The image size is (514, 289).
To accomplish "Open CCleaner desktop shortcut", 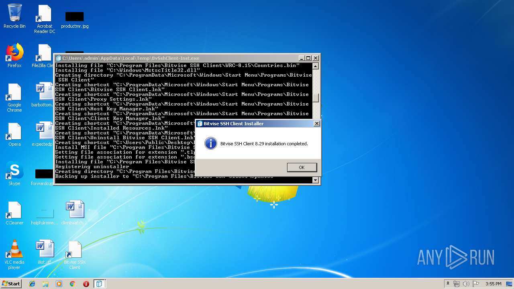I will pyautogui.click(x=14, y=213).
